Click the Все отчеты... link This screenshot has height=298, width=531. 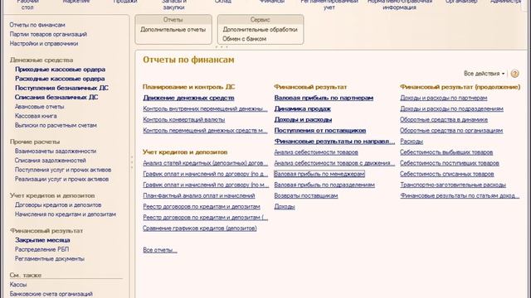pyautogui.click(x=160, y=250)
